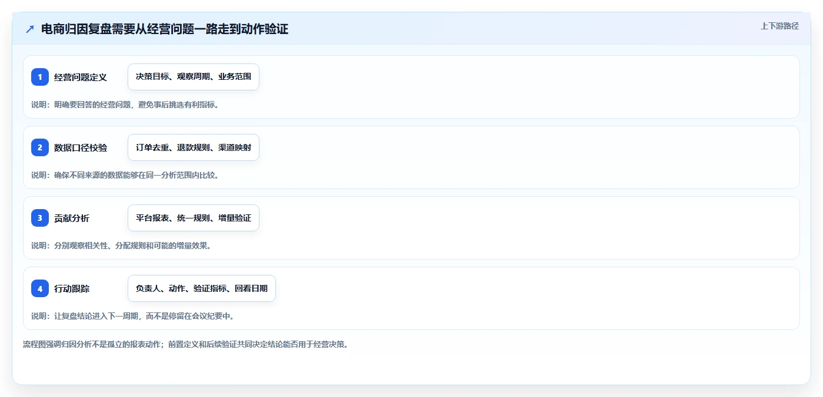823x397 pixels.
Task: Click the note 让复盘结论进入下一周期
Action: point(133,316)
